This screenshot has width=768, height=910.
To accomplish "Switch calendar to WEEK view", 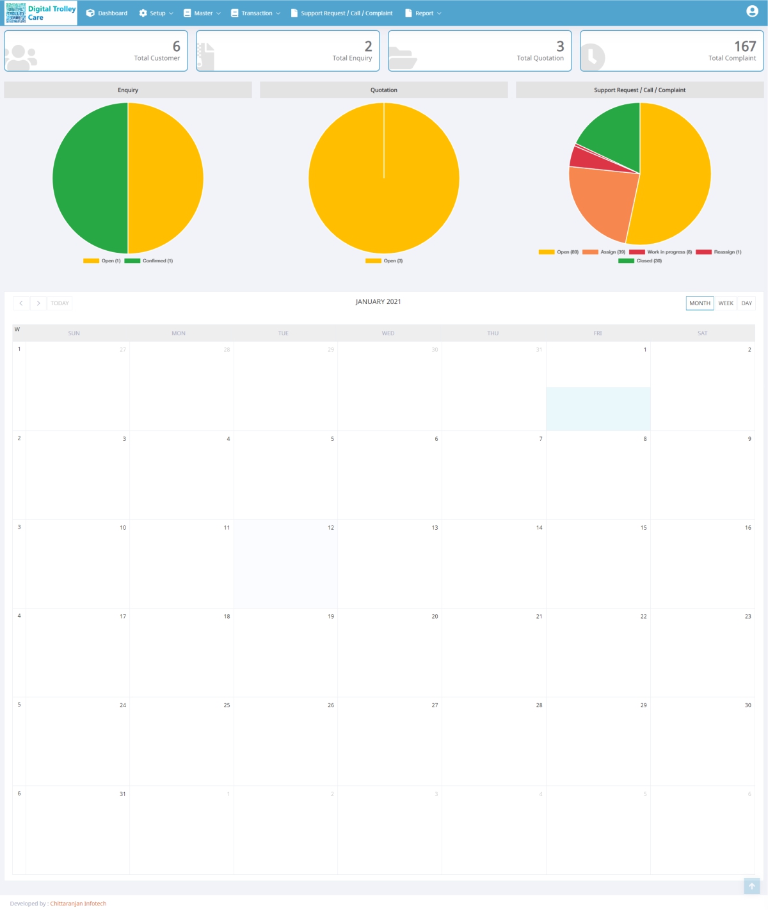I will [726, 303].
